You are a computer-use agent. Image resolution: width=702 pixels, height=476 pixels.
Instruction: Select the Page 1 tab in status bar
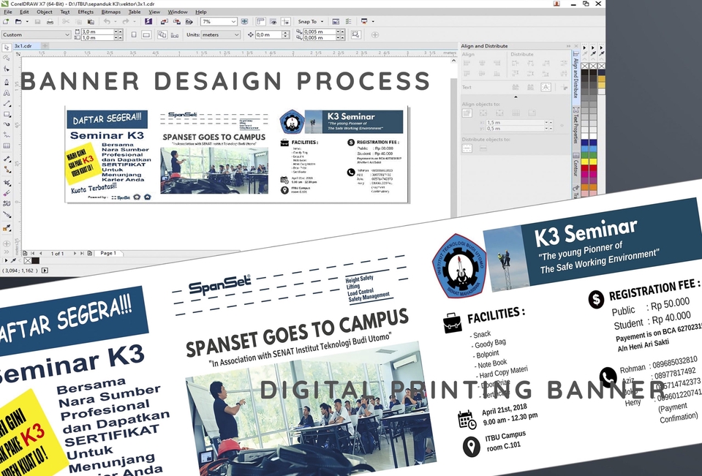click(108, 252)
